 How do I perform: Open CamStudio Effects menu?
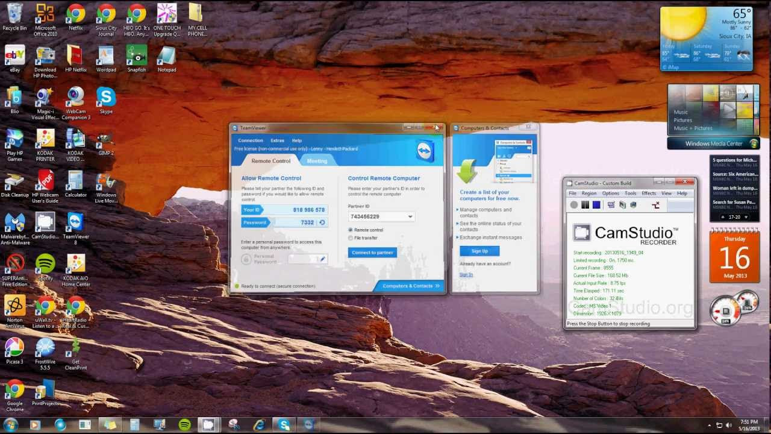[x=649, y=193]
